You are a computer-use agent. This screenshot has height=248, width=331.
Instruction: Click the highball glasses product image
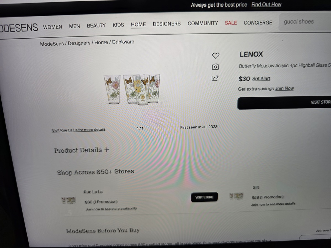click(132, 89)
